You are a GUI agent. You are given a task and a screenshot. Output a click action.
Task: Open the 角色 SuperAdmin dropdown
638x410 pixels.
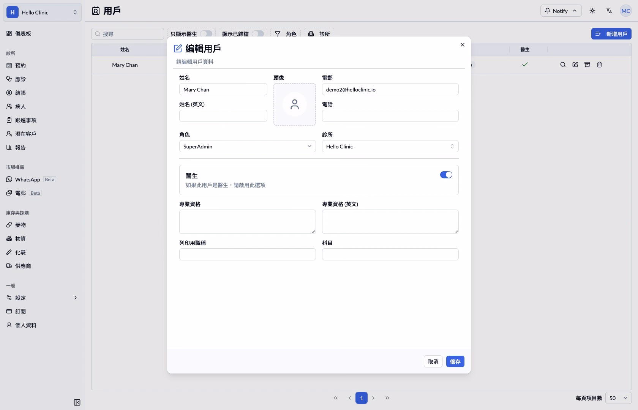point(248,146)
